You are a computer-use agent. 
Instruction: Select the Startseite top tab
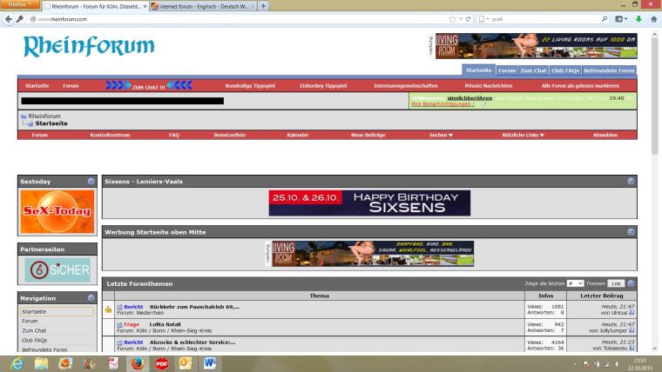tap(479, 70)
